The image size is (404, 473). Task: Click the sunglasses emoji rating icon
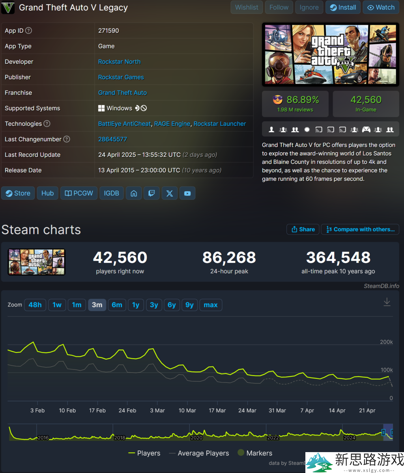[x=278, y=100]
